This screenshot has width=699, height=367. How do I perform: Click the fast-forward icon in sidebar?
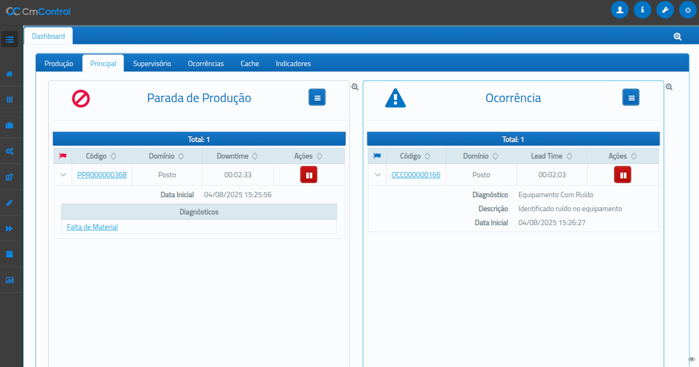(x=9, y=228)
